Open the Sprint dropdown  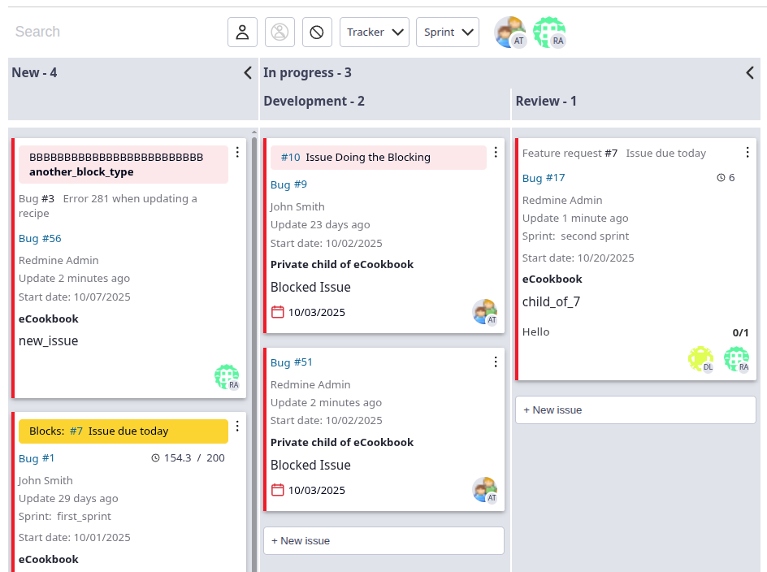pyautogui.click(x=448, y=32)
